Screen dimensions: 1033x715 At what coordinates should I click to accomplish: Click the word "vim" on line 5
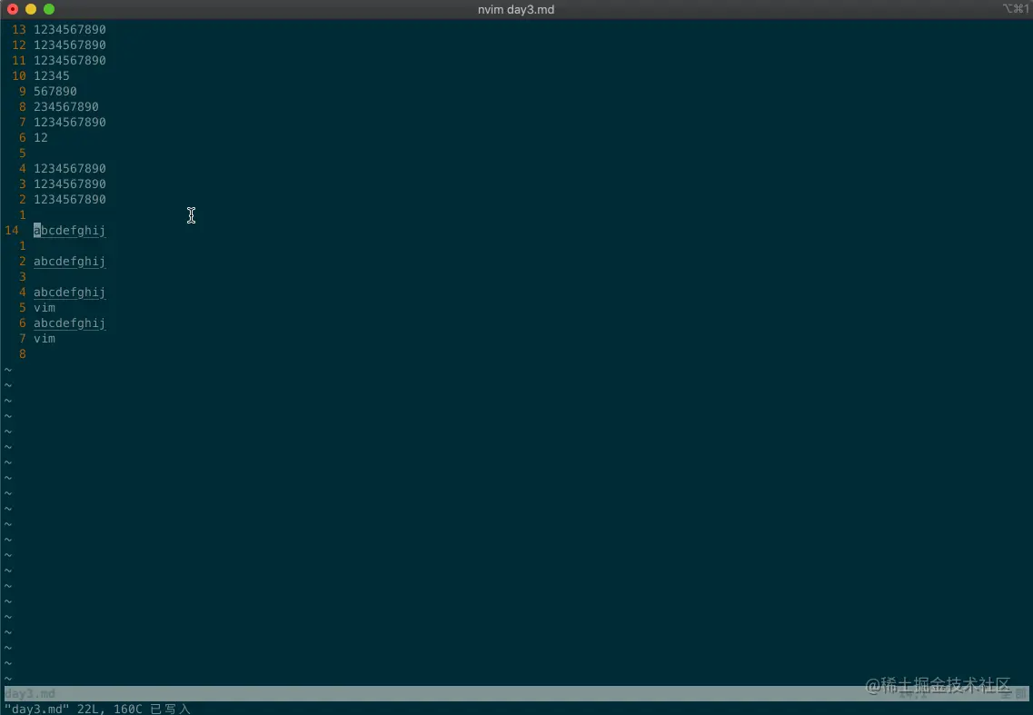(x=44, y=307)
